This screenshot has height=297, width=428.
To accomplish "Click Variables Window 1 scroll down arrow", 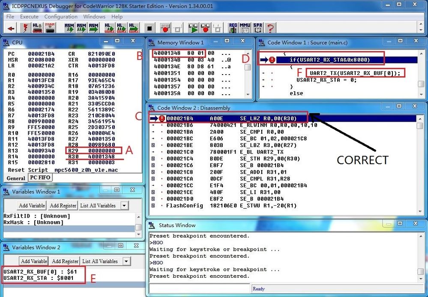I will pyautogui.click(x=139, y=234).
